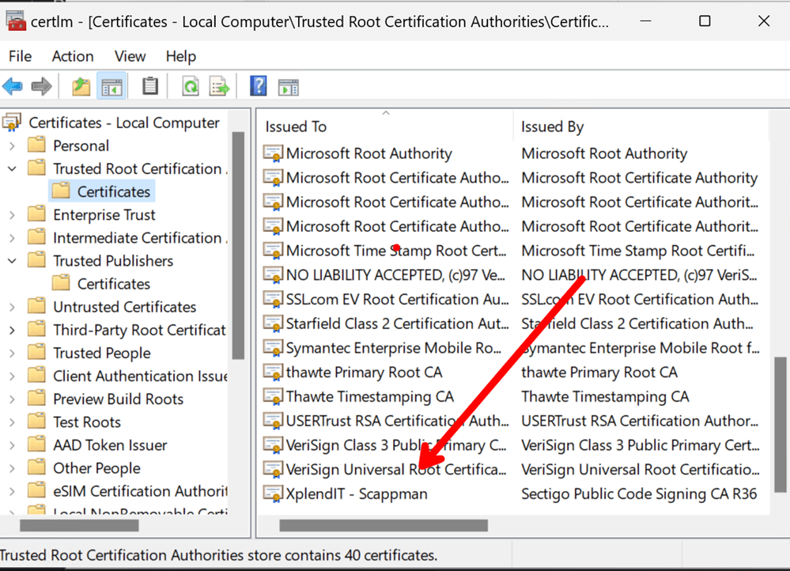Select Certificates under Trusted Publishers
The width and height of the screenshot is (790, 571).
(114, 284)
